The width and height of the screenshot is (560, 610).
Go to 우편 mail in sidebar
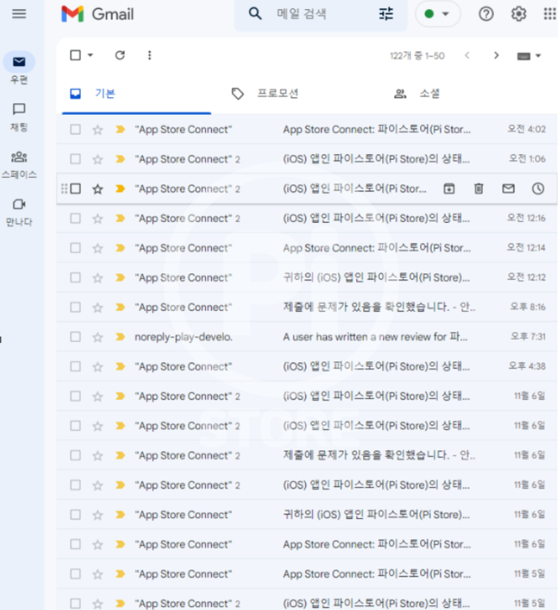[19, 69]
